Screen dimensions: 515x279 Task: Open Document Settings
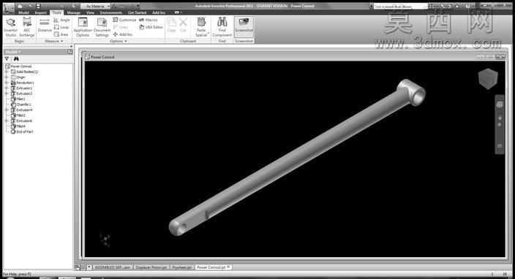pyautogui.click(x=102, y=27)
